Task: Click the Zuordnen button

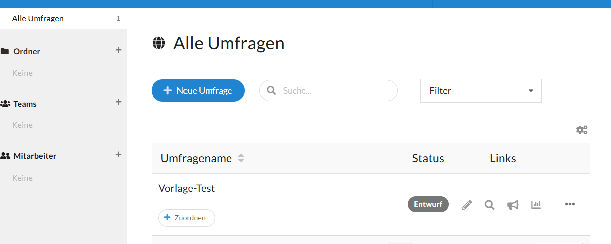Action: (187, 218)
